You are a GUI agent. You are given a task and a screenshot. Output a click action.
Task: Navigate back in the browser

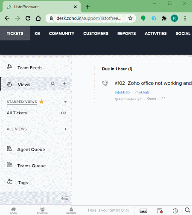click(7, 18)
